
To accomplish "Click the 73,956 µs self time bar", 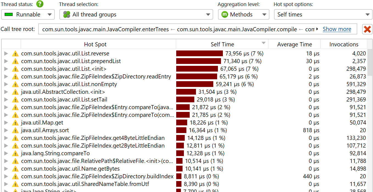I will click(x=200, y=53).
